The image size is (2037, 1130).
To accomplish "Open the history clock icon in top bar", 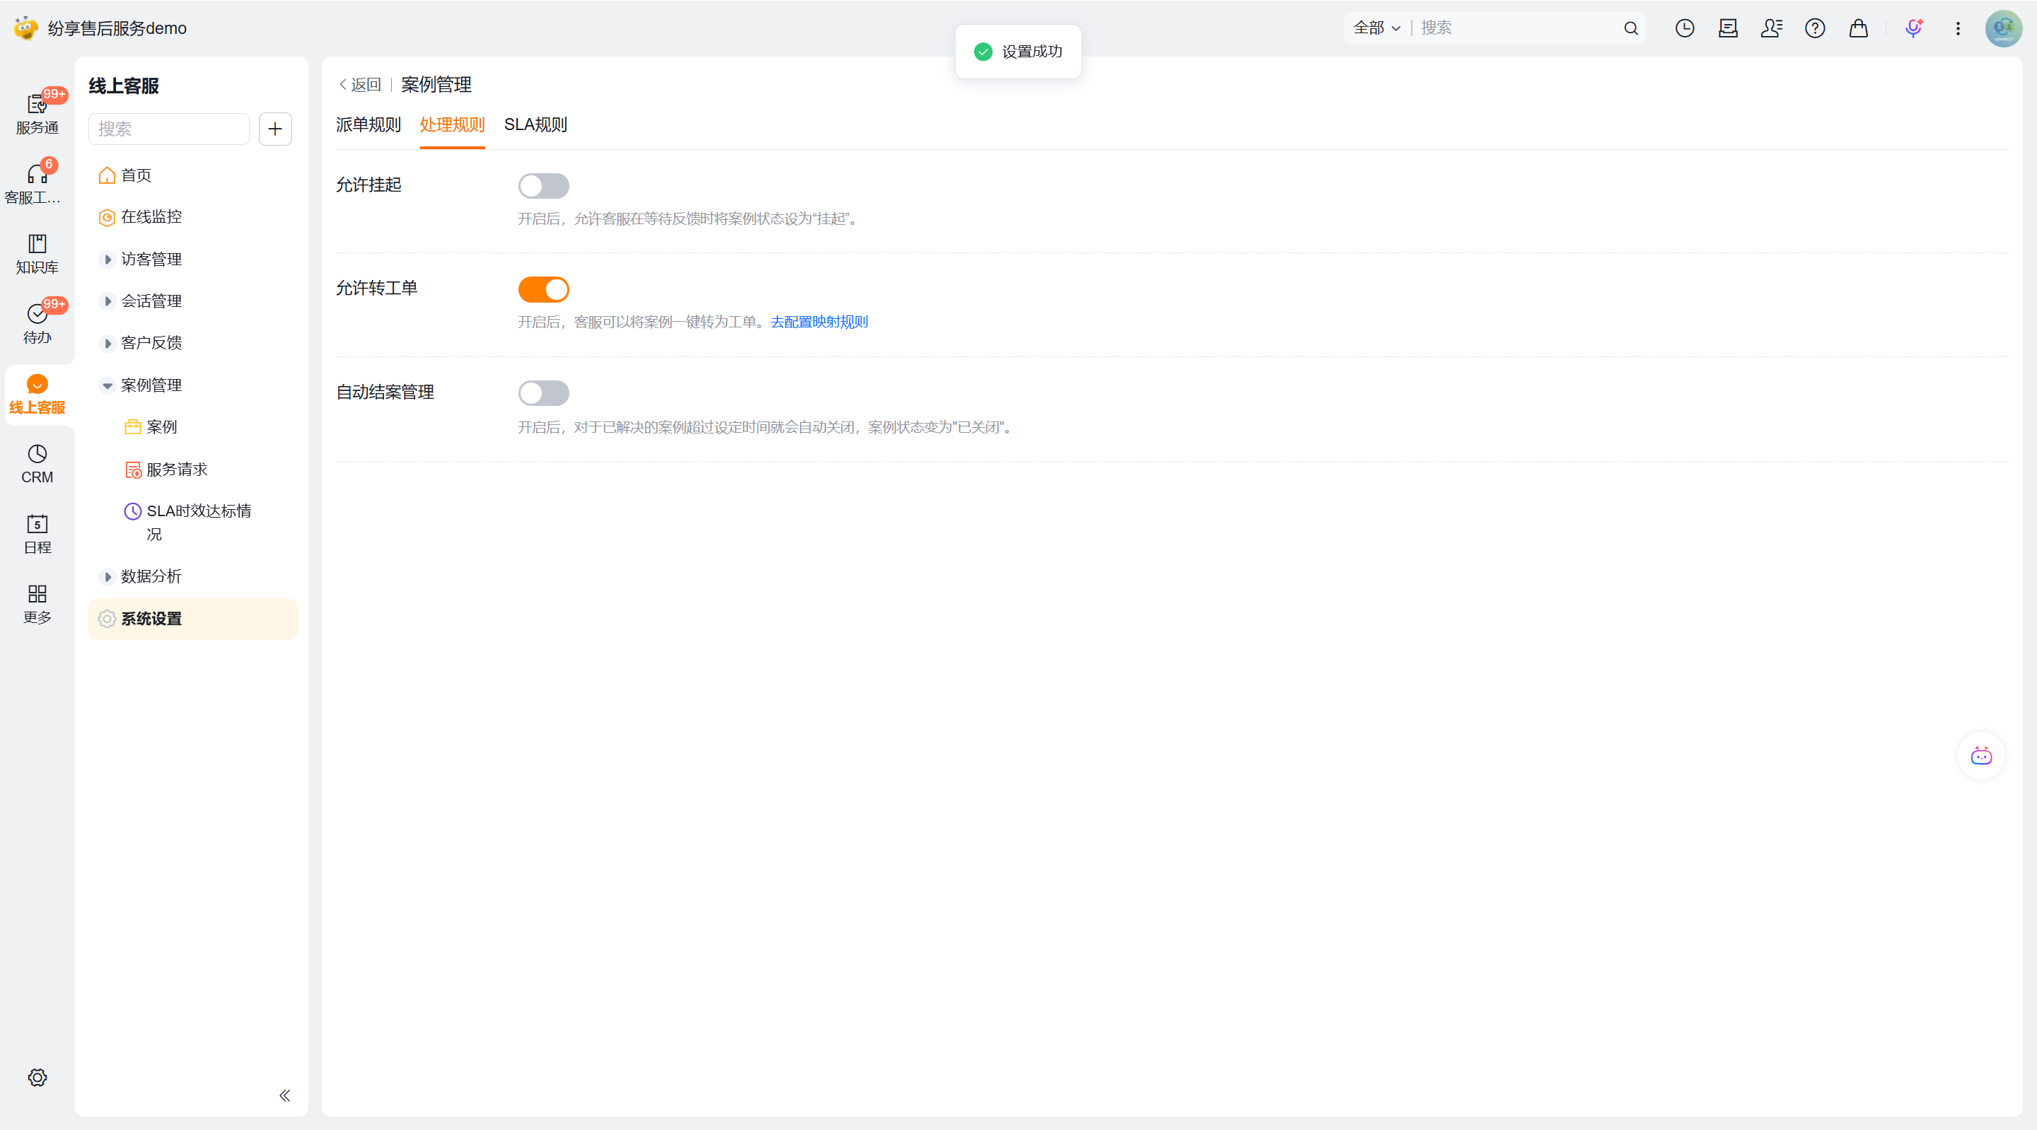I will 1684,28.
